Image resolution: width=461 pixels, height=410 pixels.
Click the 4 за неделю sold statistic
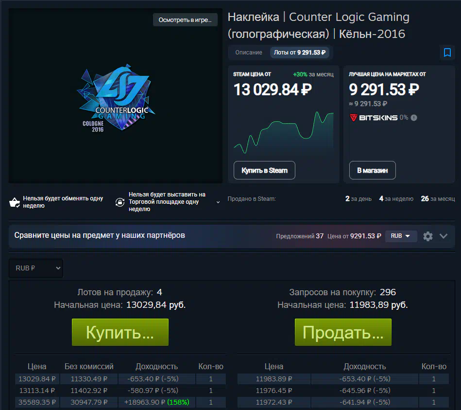pyautogui.click(x=396, y=199)
